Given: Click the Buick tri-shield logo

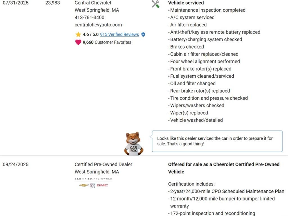Looking at the screenshot, I should click(x=93, y=185).
